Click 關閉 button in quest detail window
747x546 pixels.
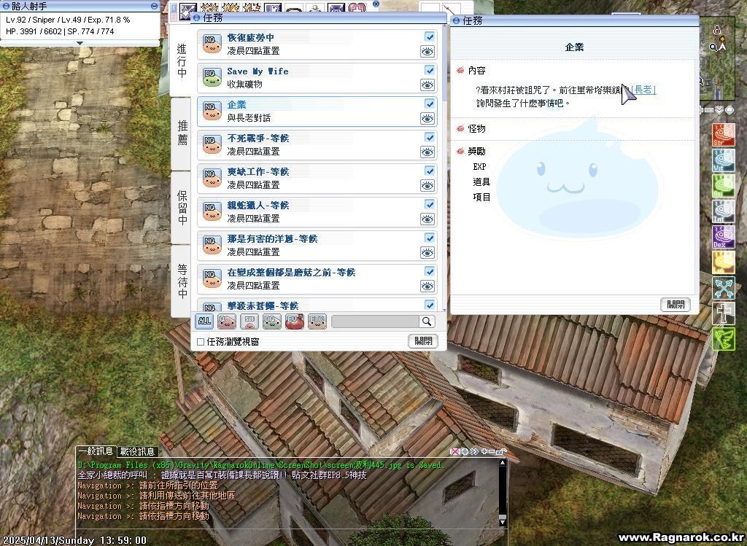(676, 305)
